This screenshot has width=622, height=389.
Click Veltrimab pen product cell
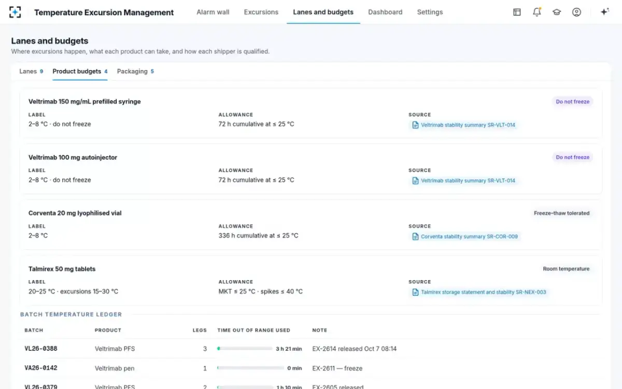115,368
